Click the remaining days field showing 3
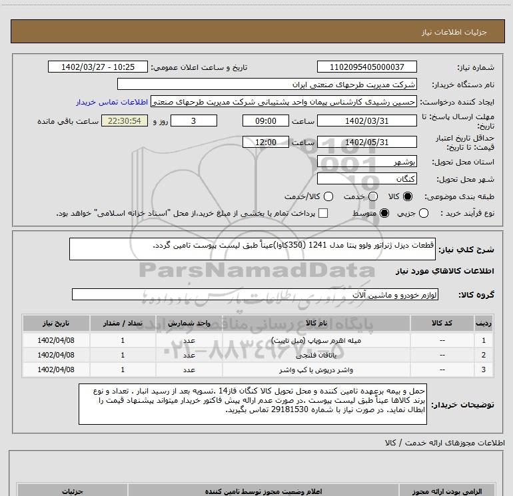Screen dimensions: 513x496 [x=194, y=121]
